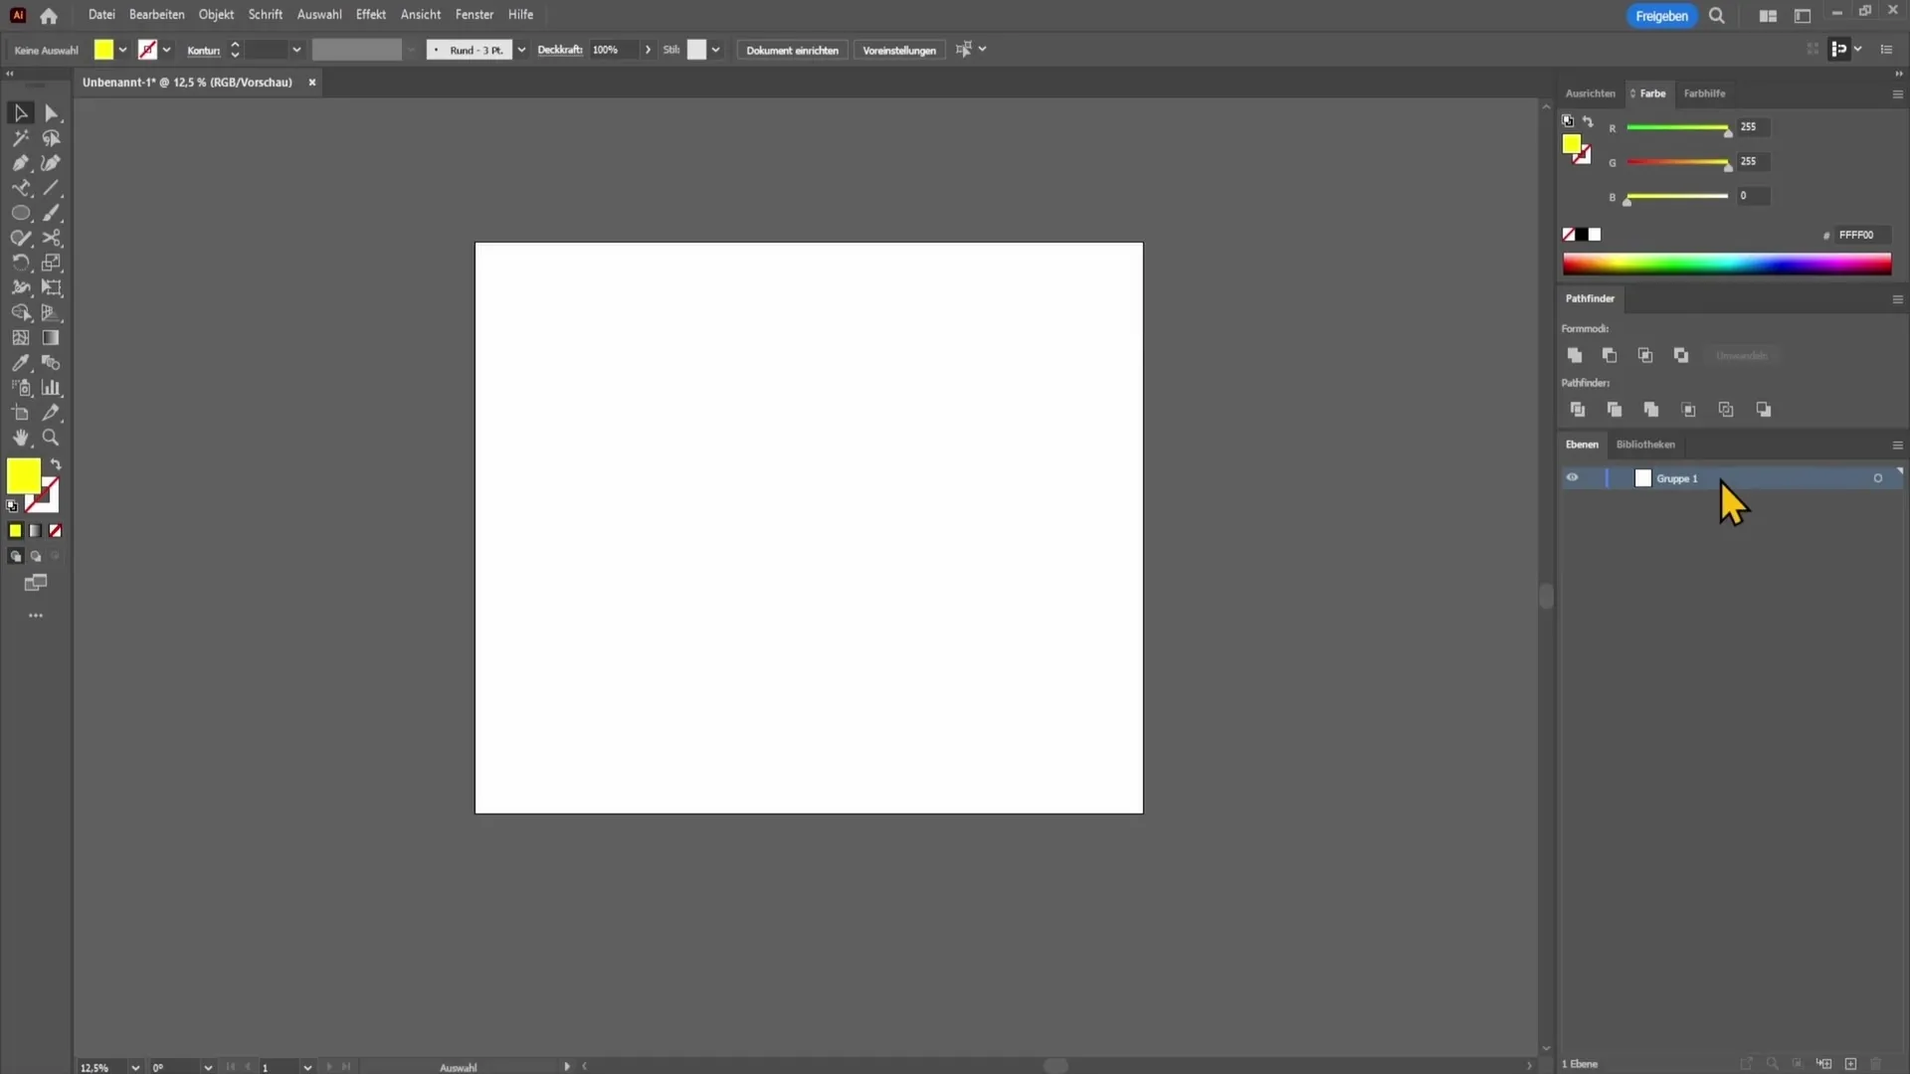Switch to the Farbhilfe tab
The width and height of the screenshot is (1910, 1074).
tap(1704, 93)
